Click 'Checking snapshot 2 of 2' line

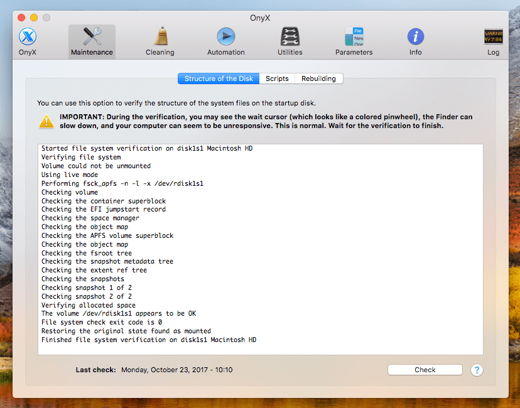pyautogui.click(x=87, y=297)
